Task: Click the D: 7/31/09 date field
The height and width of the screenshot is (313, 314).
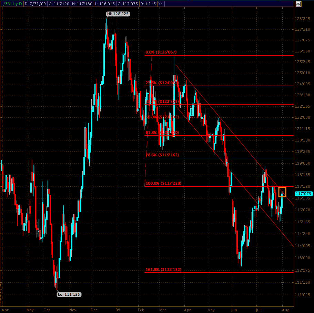Action: [x=35, y=4]
